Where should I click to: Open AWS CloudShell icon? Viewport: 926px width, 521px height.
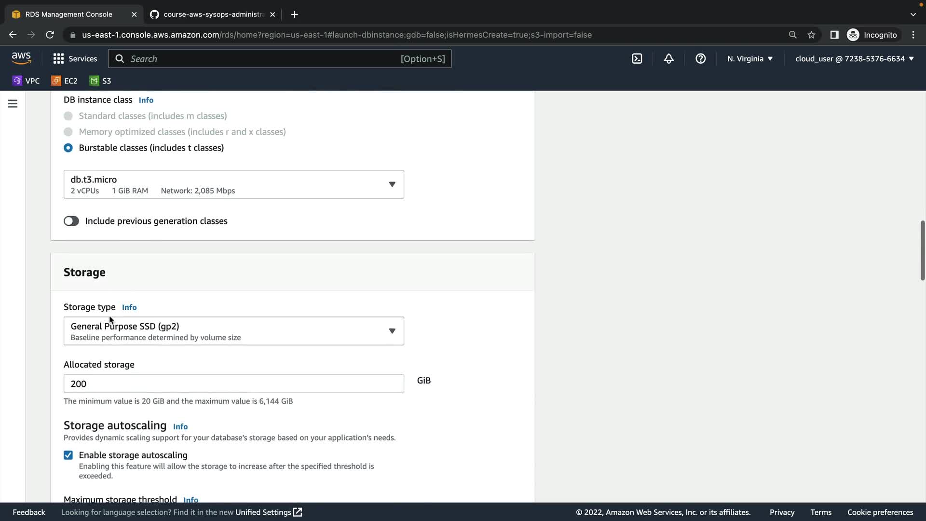(x=637, y=58)
